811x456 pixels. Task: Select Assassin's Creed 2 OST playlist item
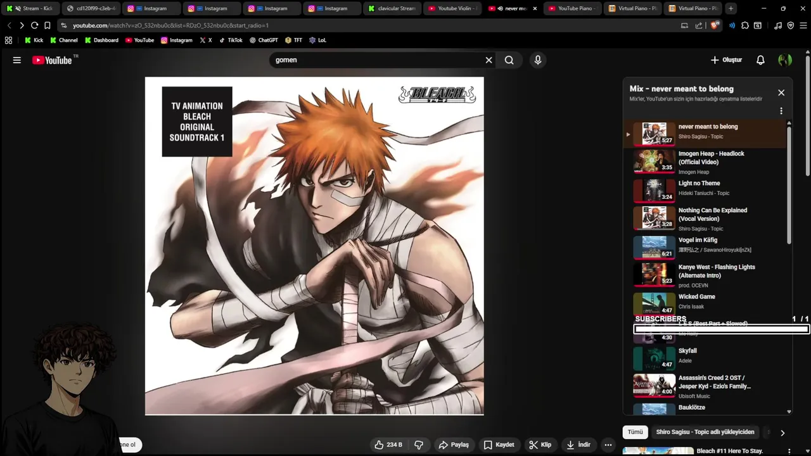point(705,385)
